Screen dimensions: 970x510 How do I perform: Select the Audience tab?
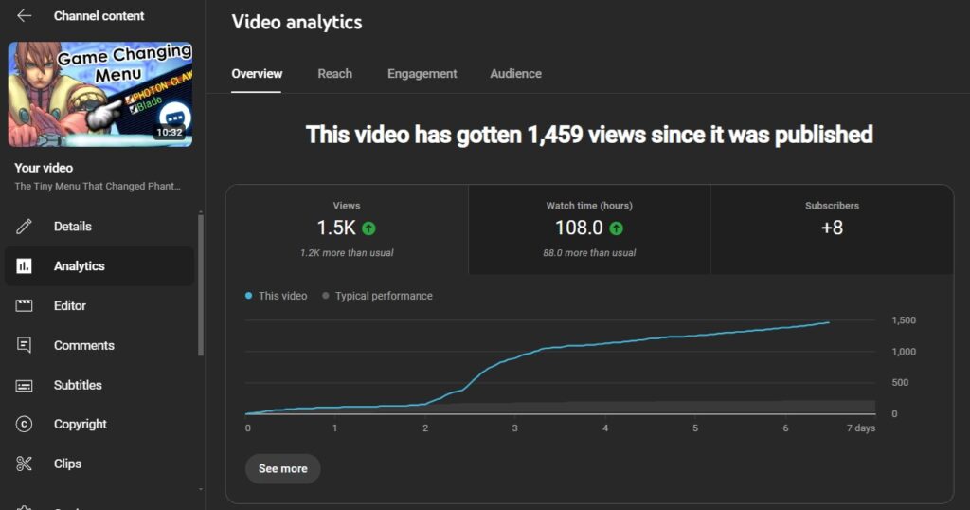click(x=515, y=74)
